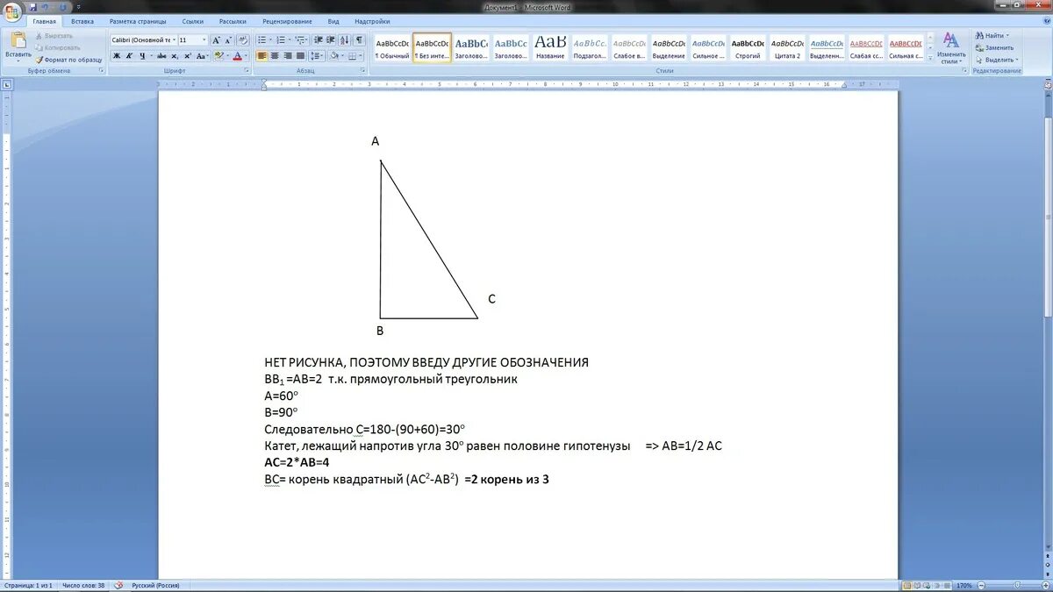Open the Change Case (Aa) dropdown

point(202,55)
